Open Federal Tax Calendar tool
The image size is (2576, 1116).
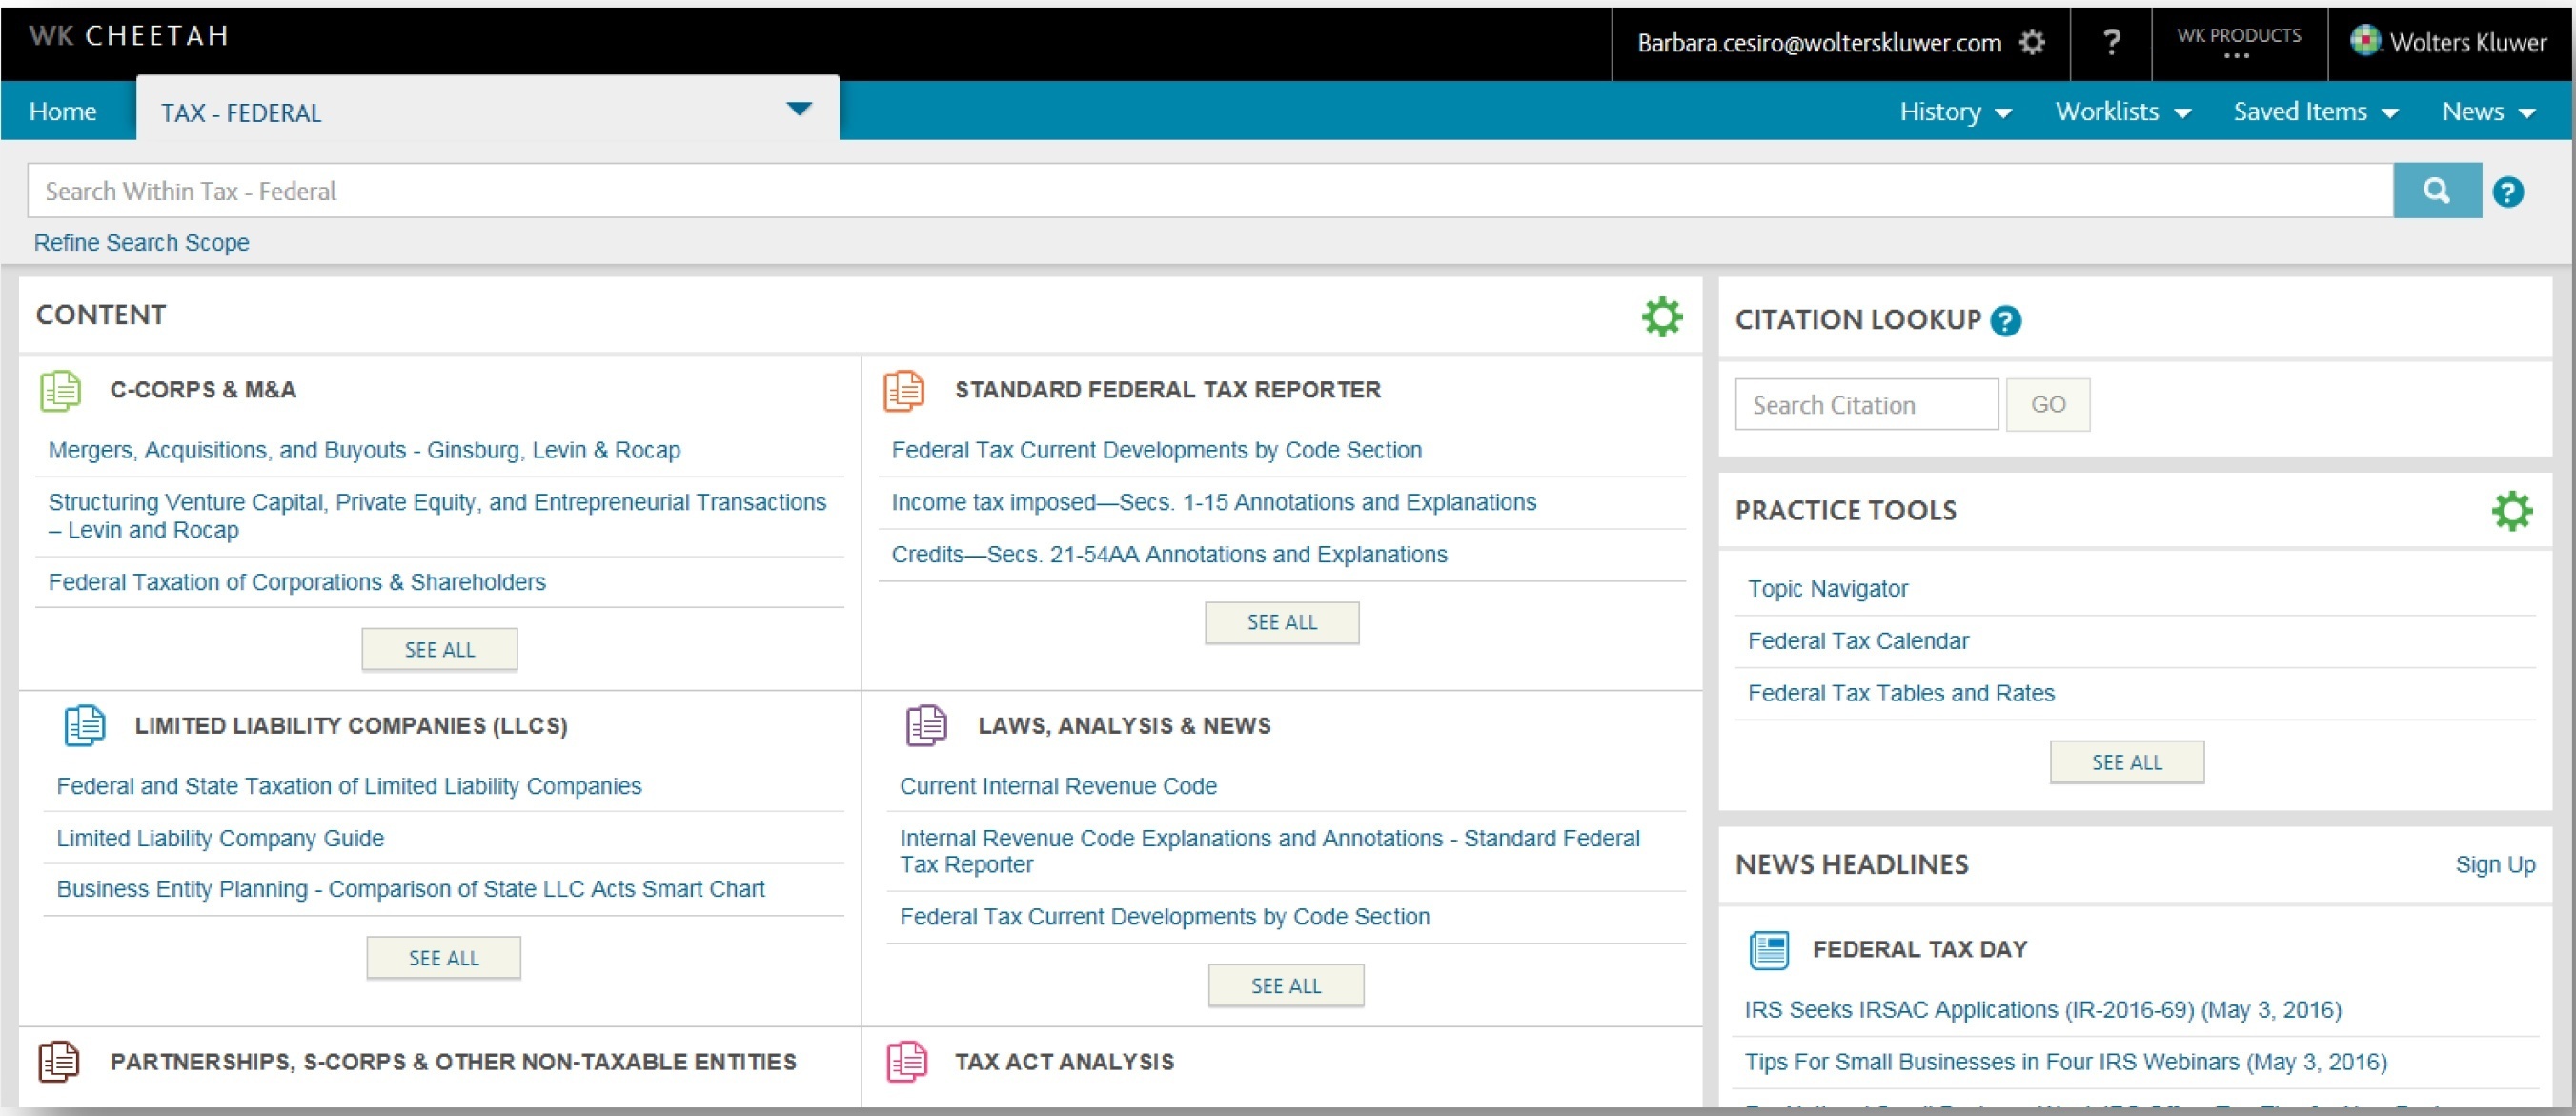1858,641
